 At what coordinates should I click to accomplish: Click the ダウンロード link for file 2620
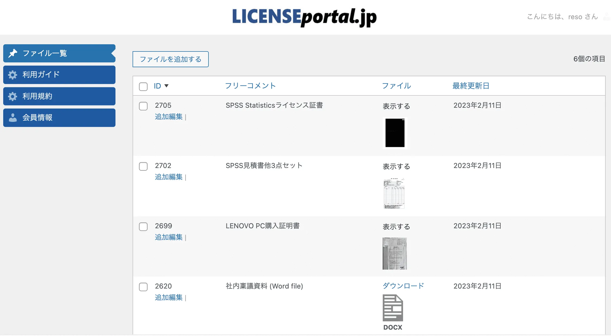403,286
